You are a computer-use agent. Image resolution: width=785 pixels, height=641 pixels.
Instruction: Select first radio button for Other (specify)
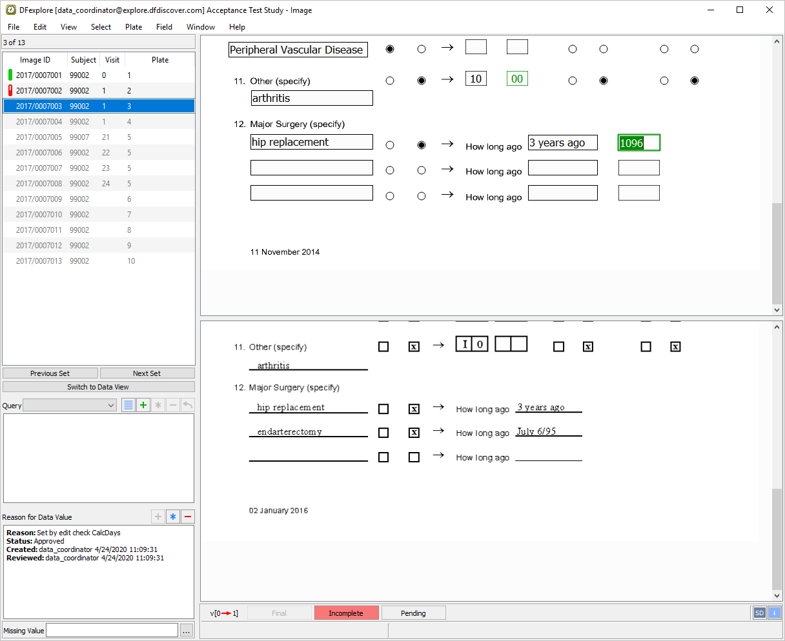click(x=390, y=81)
